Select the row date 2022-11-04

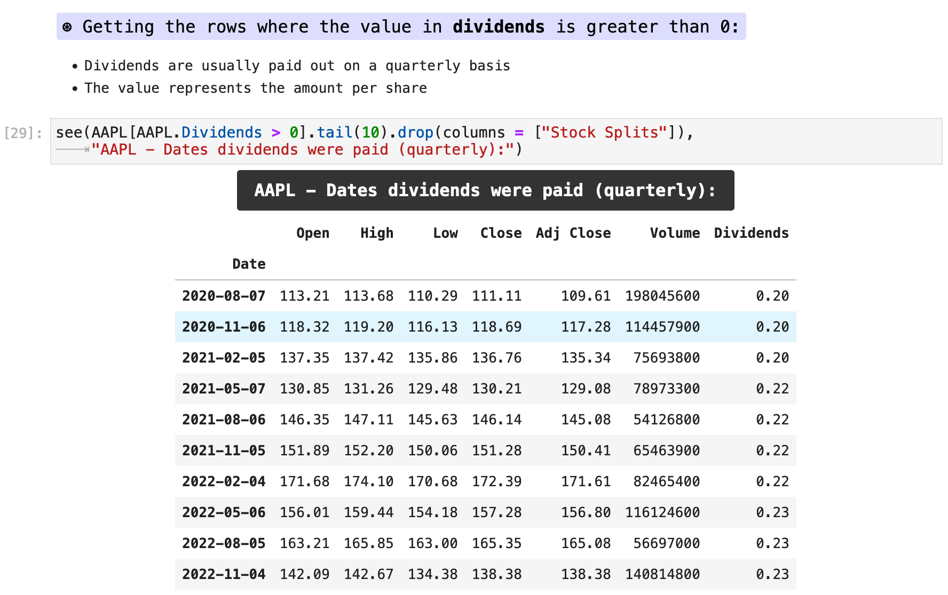pos(224,574)
